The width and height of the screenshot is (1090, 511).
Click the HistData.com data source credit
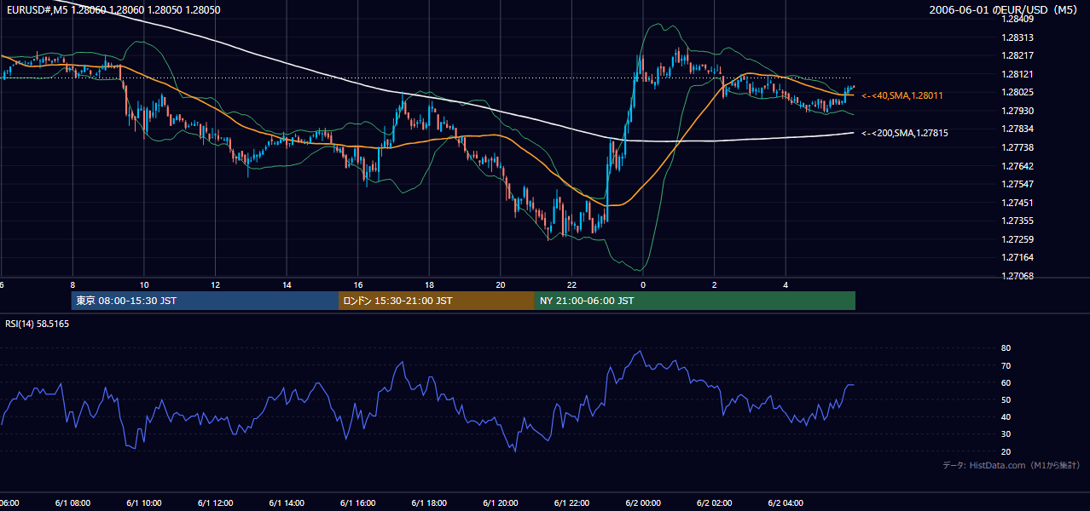click(1011, 465)
